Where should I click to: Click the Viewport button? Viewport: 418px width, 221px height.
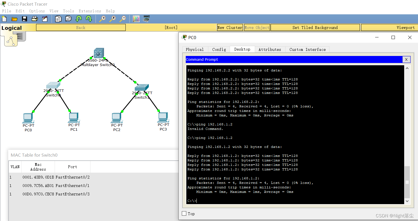pyautogui.click(x=389, y=28)
